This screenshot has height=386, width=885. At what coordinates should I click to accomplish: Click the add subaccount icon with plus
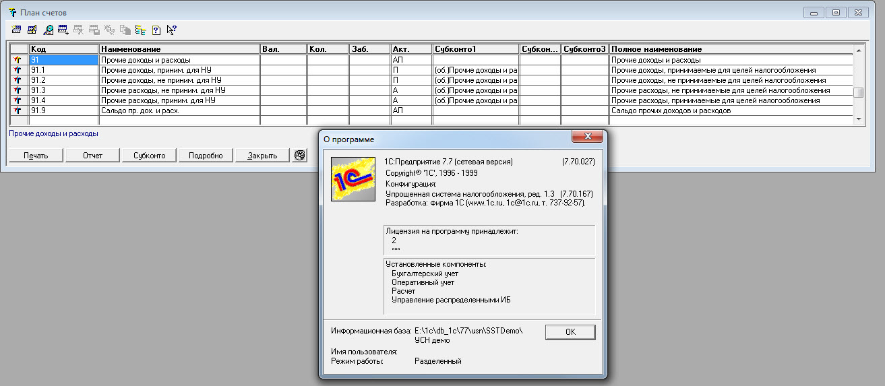[x=63, y=30]
